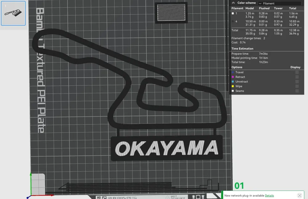The height and width of the screenshot is (199, 308).
Task: Click the cyan Unretract color marker
Action: [x=233, y=82]
